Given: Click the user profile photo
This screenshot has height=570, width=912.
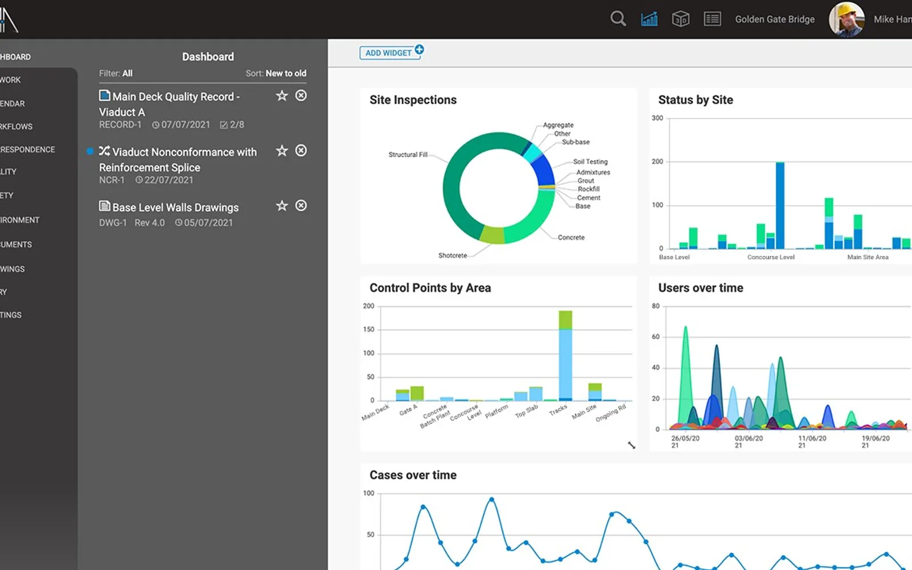Looking at the screenshot, I should (x=846, y=19).
